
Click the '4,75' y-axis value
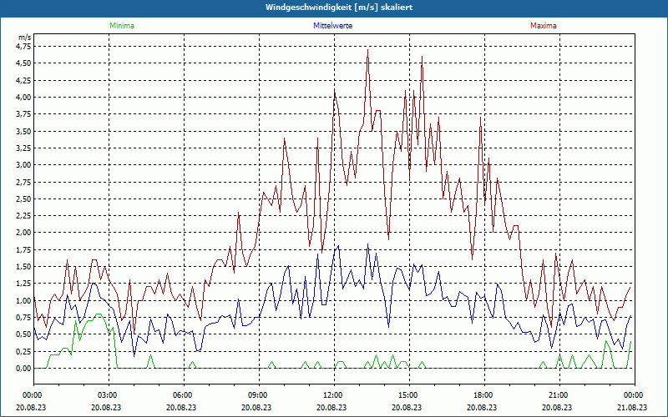[x=24, y=47]
